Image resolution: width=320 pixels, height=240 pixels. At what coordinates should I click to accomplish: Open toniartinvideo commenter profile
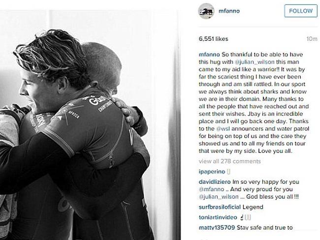218,217
